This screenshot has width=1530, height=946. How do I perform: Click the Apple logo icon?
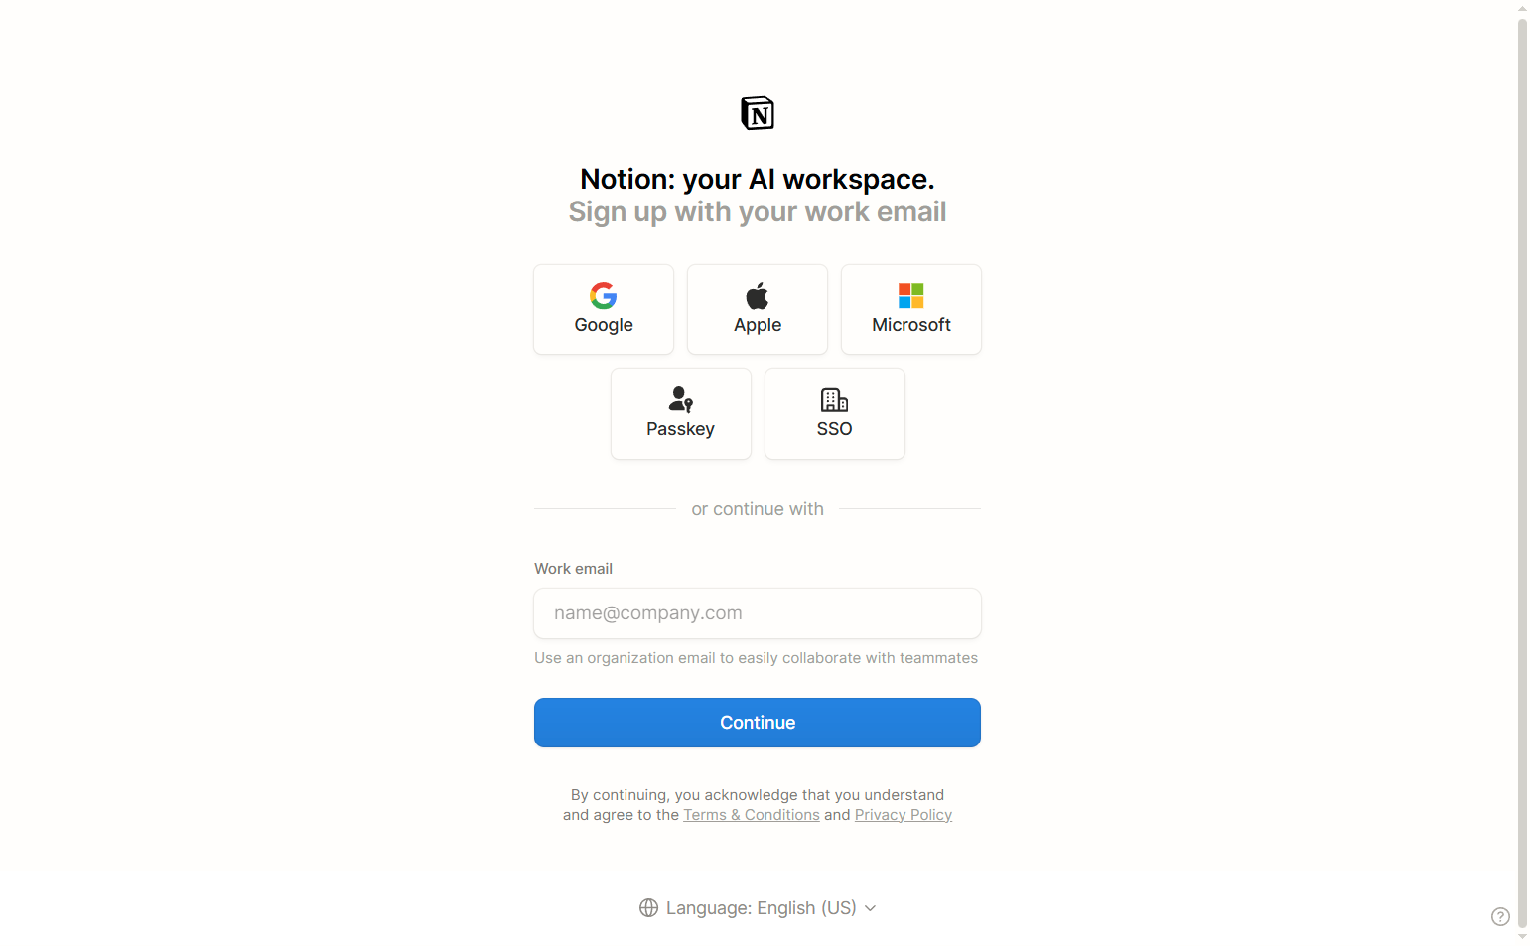[757, 294]
